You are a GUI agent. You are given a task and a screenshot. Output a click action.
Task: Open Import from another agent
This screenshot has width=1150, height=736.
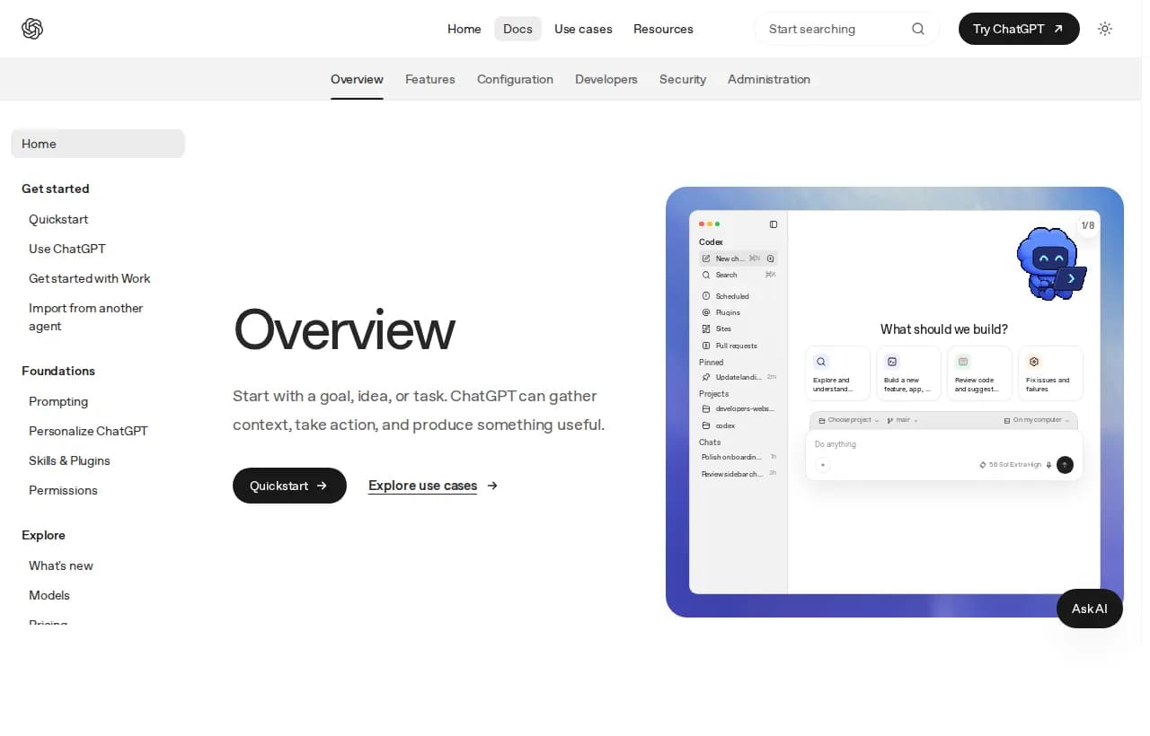(86, 317)
